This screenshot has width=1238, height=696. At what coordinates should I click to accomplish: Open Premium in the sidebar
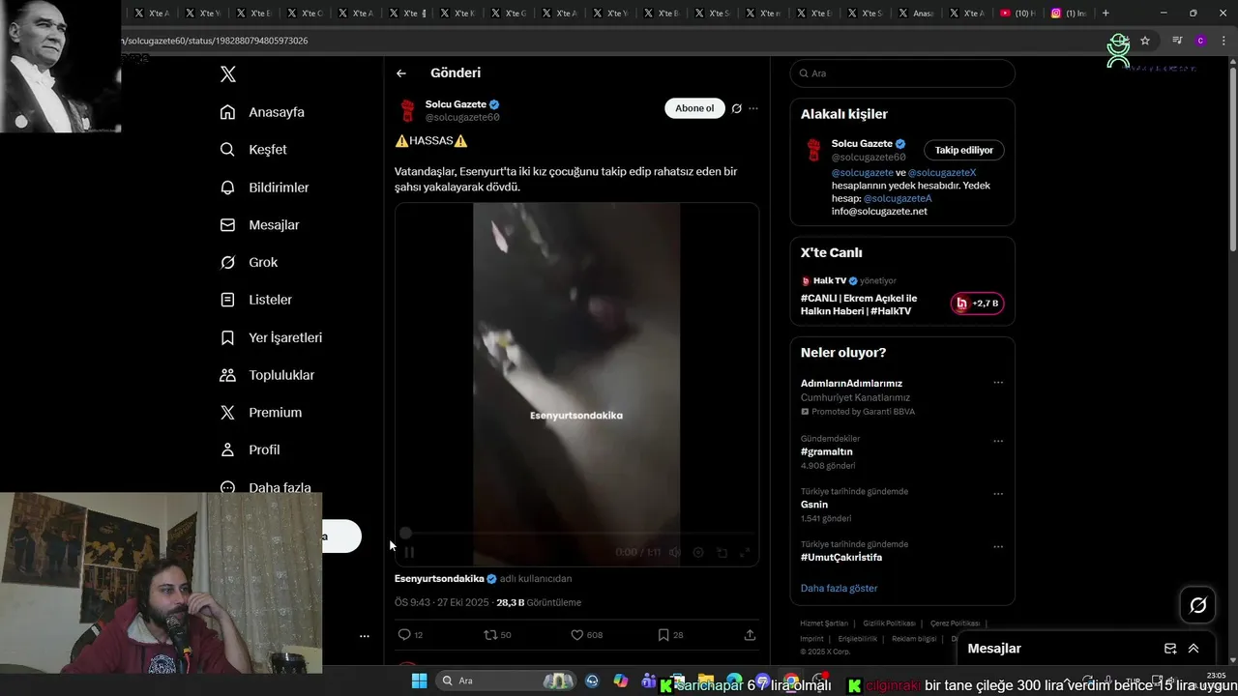pyautogui.click(x=260, y=413)
